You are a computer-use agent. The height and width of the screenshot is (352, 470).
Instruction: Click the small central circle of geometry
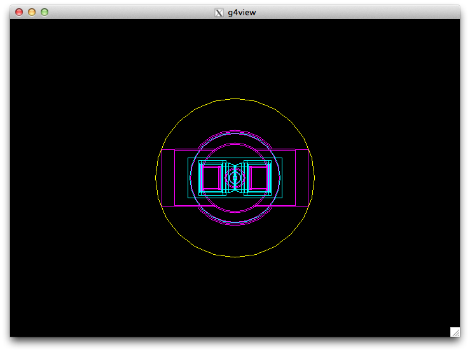(235, 178)
